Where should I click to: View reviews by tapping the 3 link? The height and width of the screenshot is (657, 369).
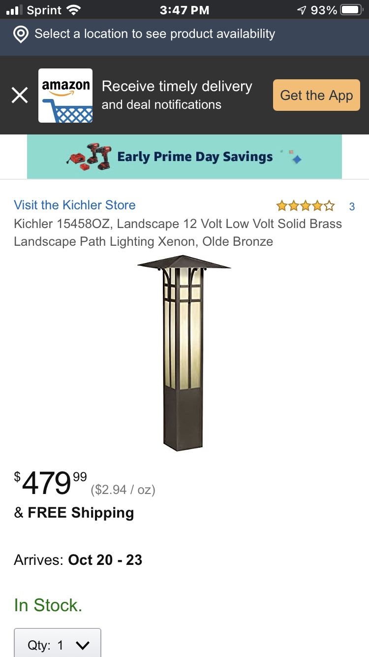[352, 206]
